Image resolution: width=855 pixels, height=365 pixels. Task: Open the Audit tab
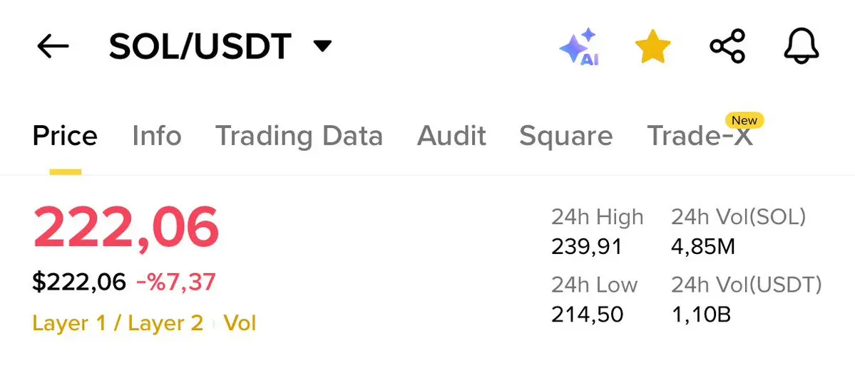pos(451,135)
